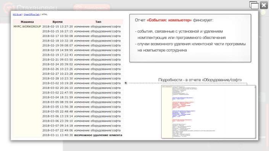Export the report via OpenOffice Calc link

point(32,14)
